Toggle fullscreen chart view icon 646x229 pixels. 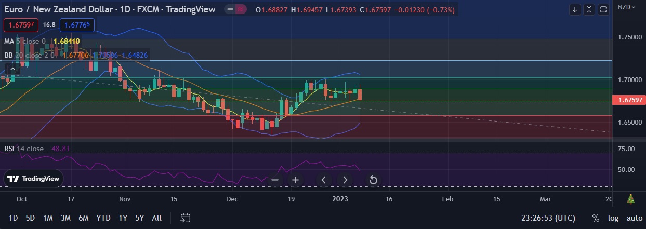click(603, 9)
